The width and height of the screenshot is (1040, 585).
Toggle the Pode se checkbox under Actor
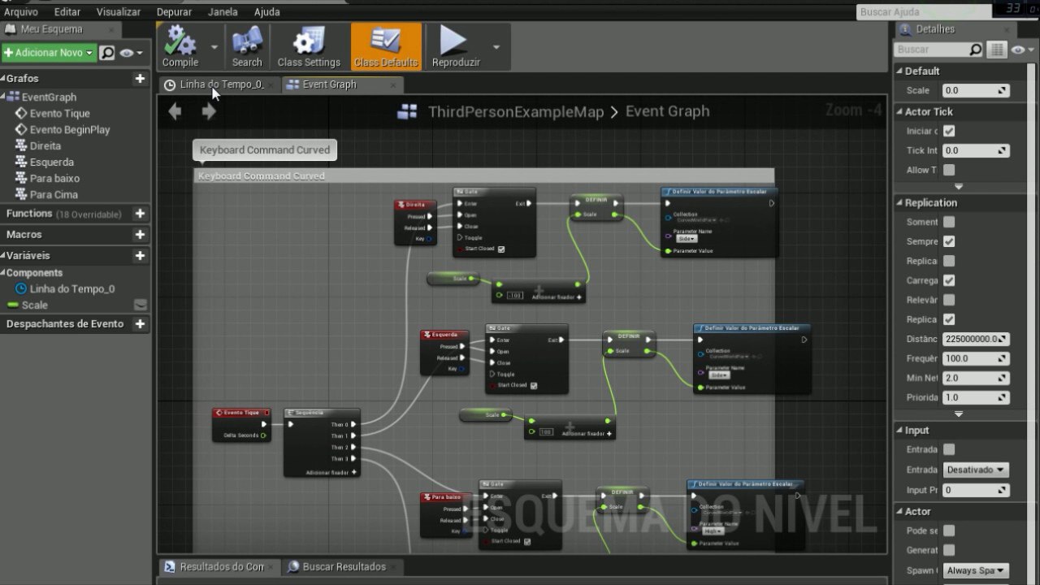pyautogui.click(x=949, y=531)
